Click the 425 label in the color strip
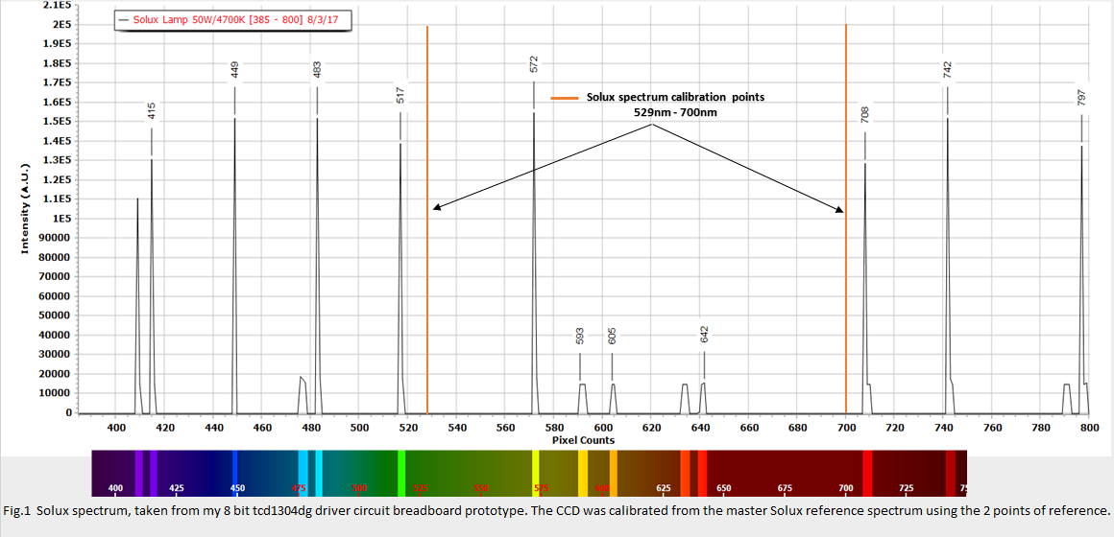 pyautogui.click(x=177, y=489)
